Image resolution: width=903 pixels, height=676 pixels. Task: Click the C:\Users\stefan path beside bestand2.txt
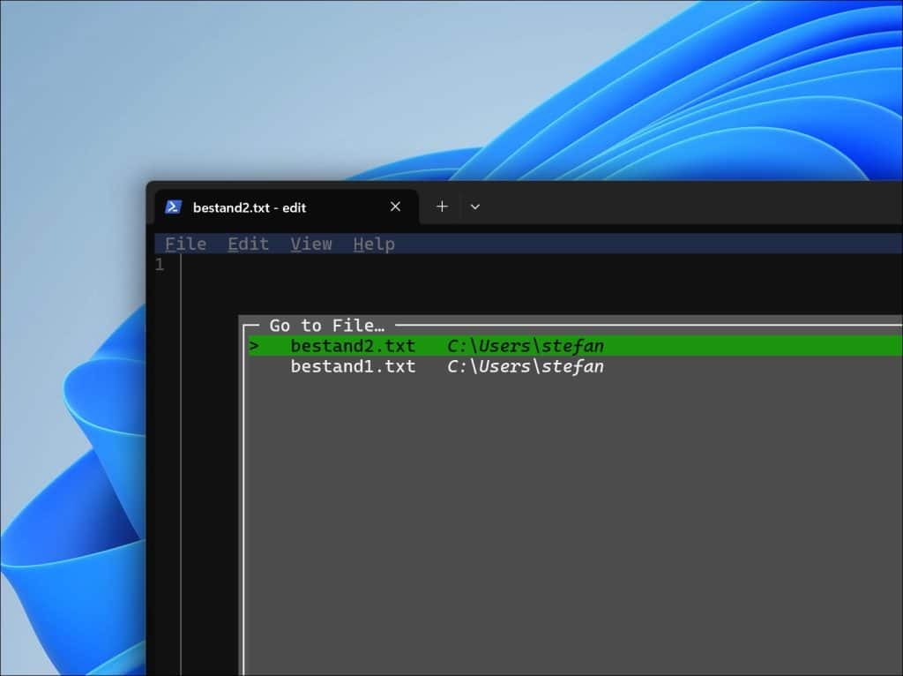[x=526, y=346]
